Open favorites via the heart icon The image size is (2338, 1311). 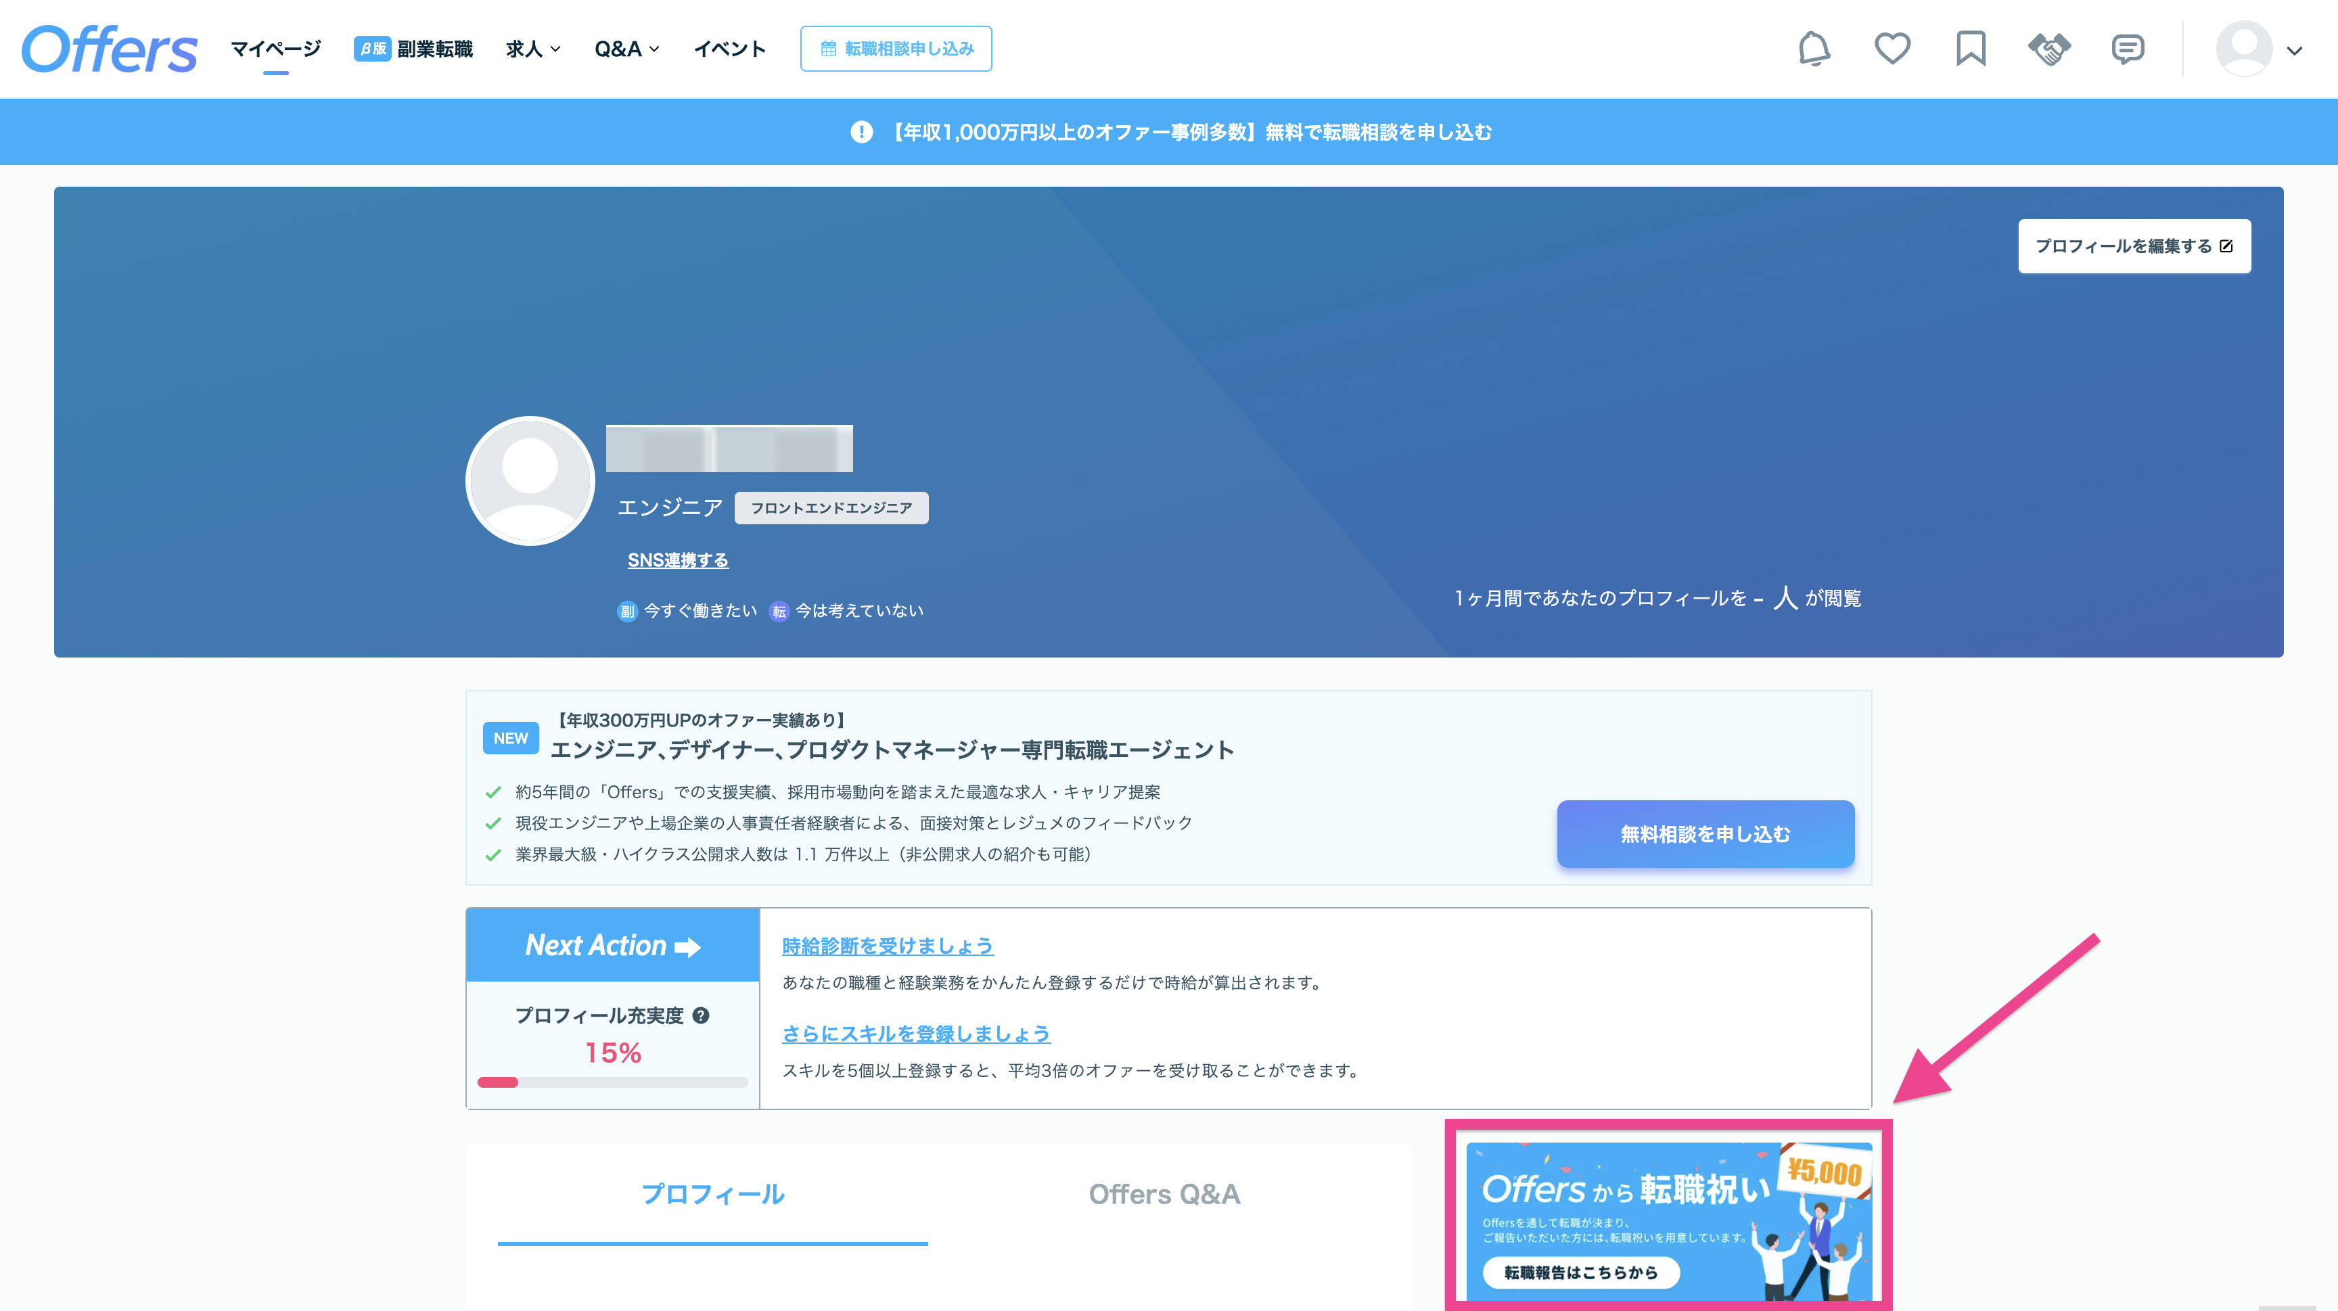pos(1892,49)
